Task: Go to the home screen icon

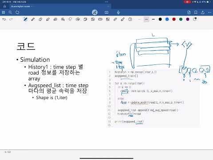Action: 5,6
